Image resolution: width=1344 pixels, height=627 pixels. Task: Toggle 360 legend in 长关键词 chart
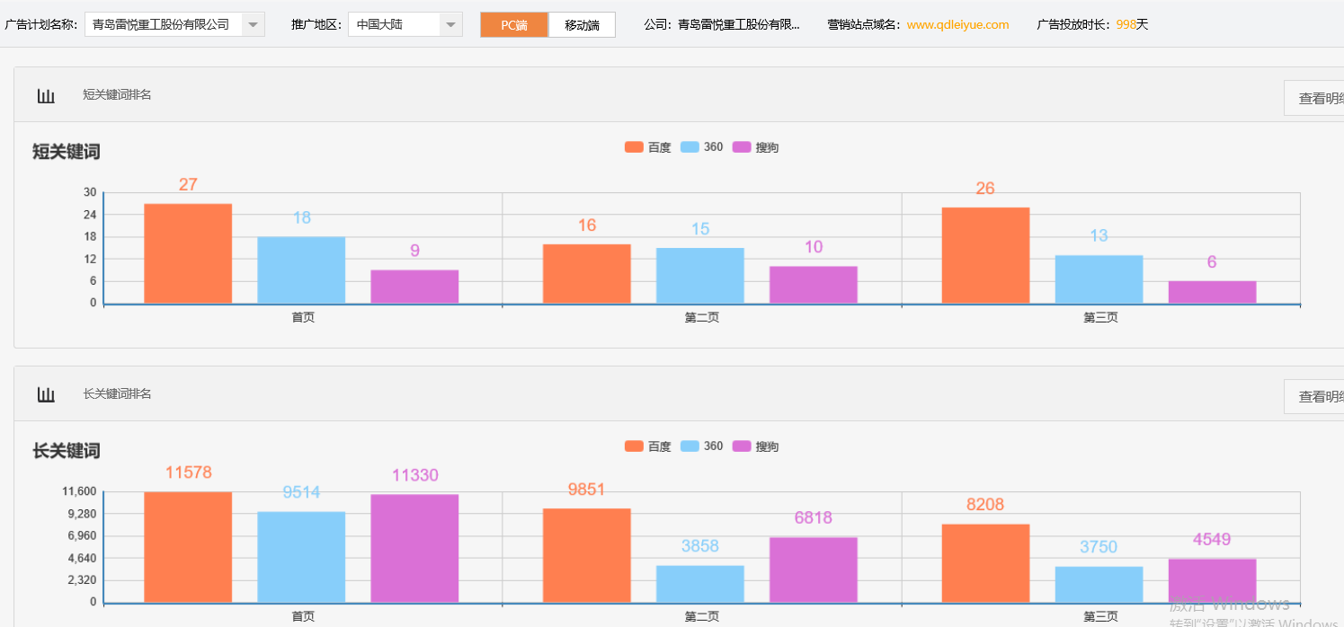click(702, 446)
